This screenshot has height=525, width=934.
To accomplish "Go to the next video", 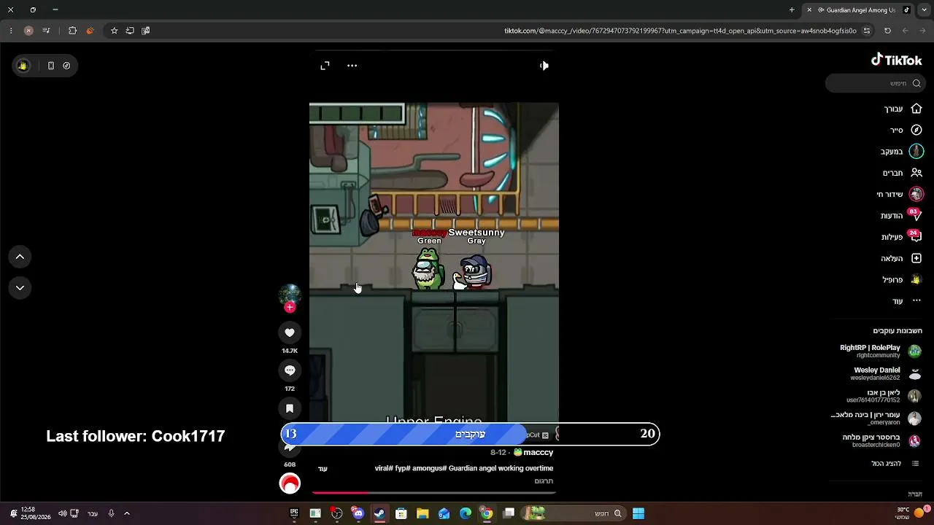I will point(20,288).
